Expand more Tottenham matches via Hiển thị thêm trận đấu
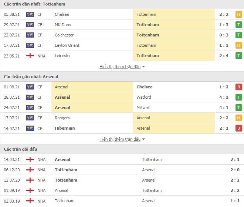 click(x=120, y=67)
